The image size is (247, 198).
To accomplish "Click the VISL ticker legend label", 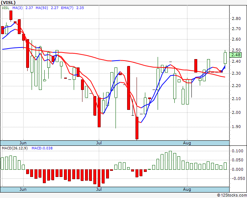I will pos(5,8).
